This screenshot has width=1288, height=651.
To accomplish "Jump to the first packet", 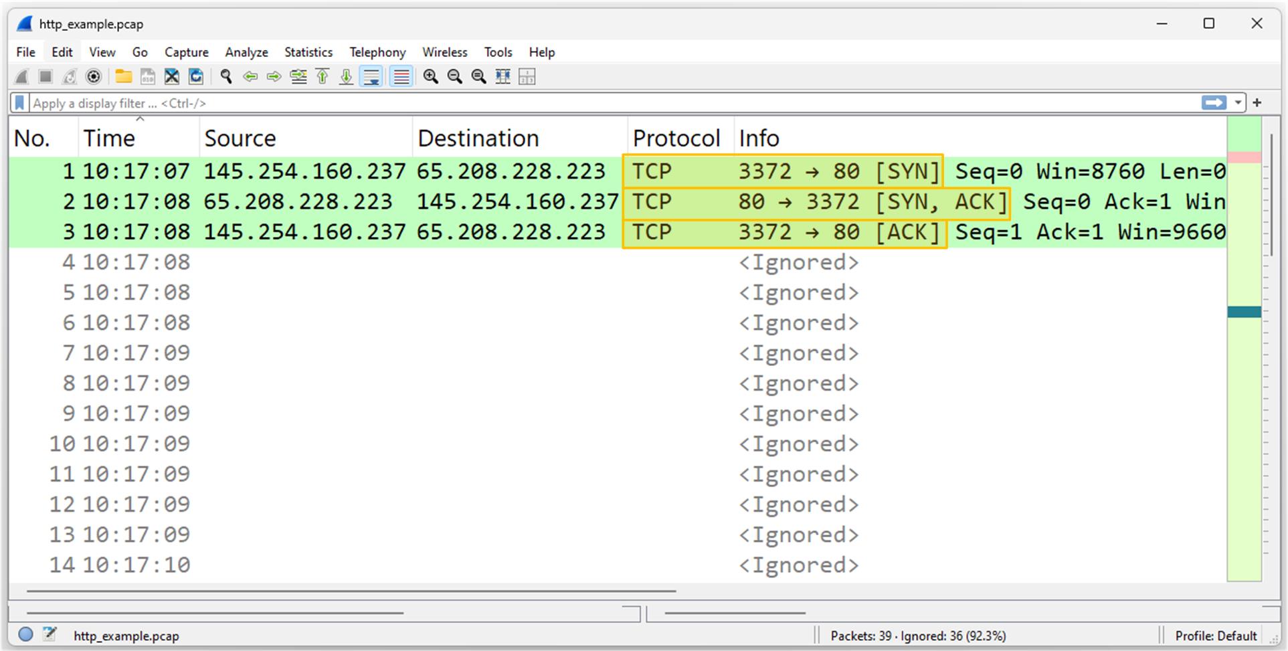I will click(x=323, y=77).
